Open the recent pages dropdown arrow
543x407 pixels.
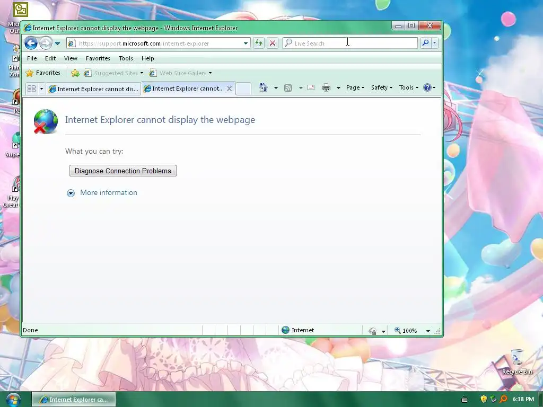pos(57,43)
